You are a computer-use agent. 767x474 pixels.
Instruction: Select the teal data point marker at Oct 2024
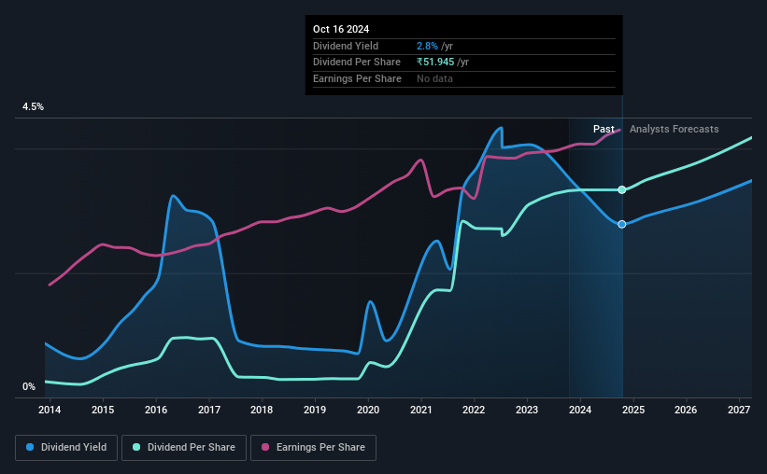[x=621, y=189]
